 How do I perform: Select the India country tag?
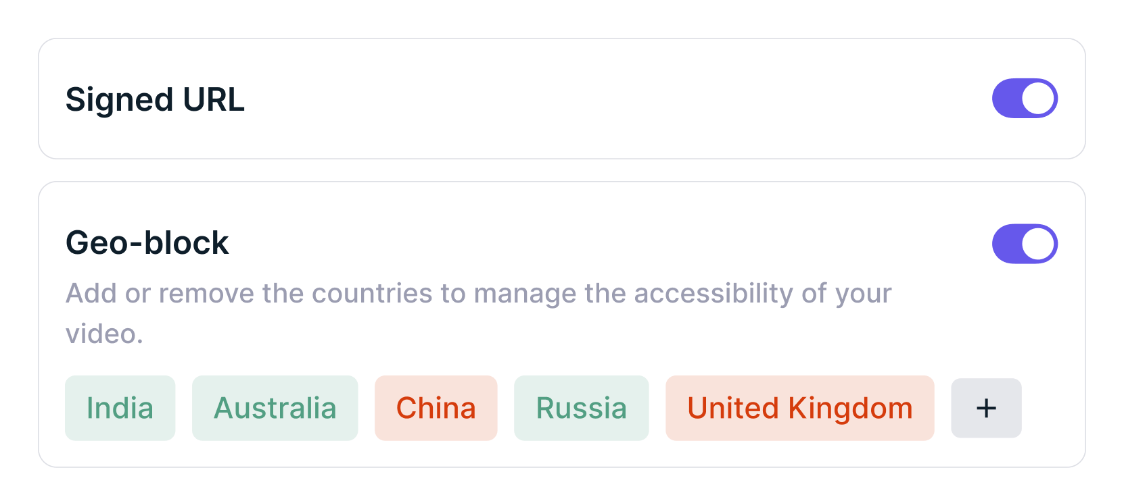pyautogui.click(x=120, y=409)
